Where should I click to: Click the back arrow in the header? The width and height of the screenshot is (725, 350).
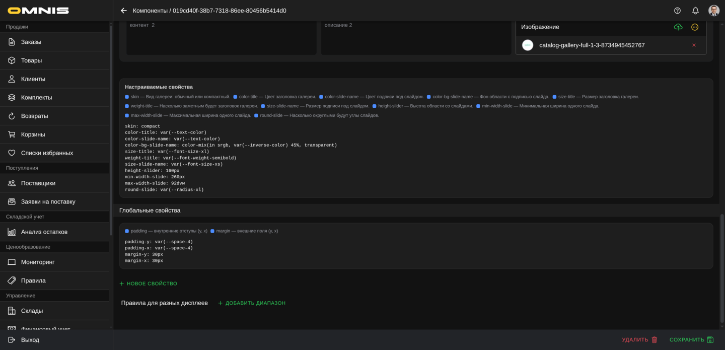tap(124, 11)
